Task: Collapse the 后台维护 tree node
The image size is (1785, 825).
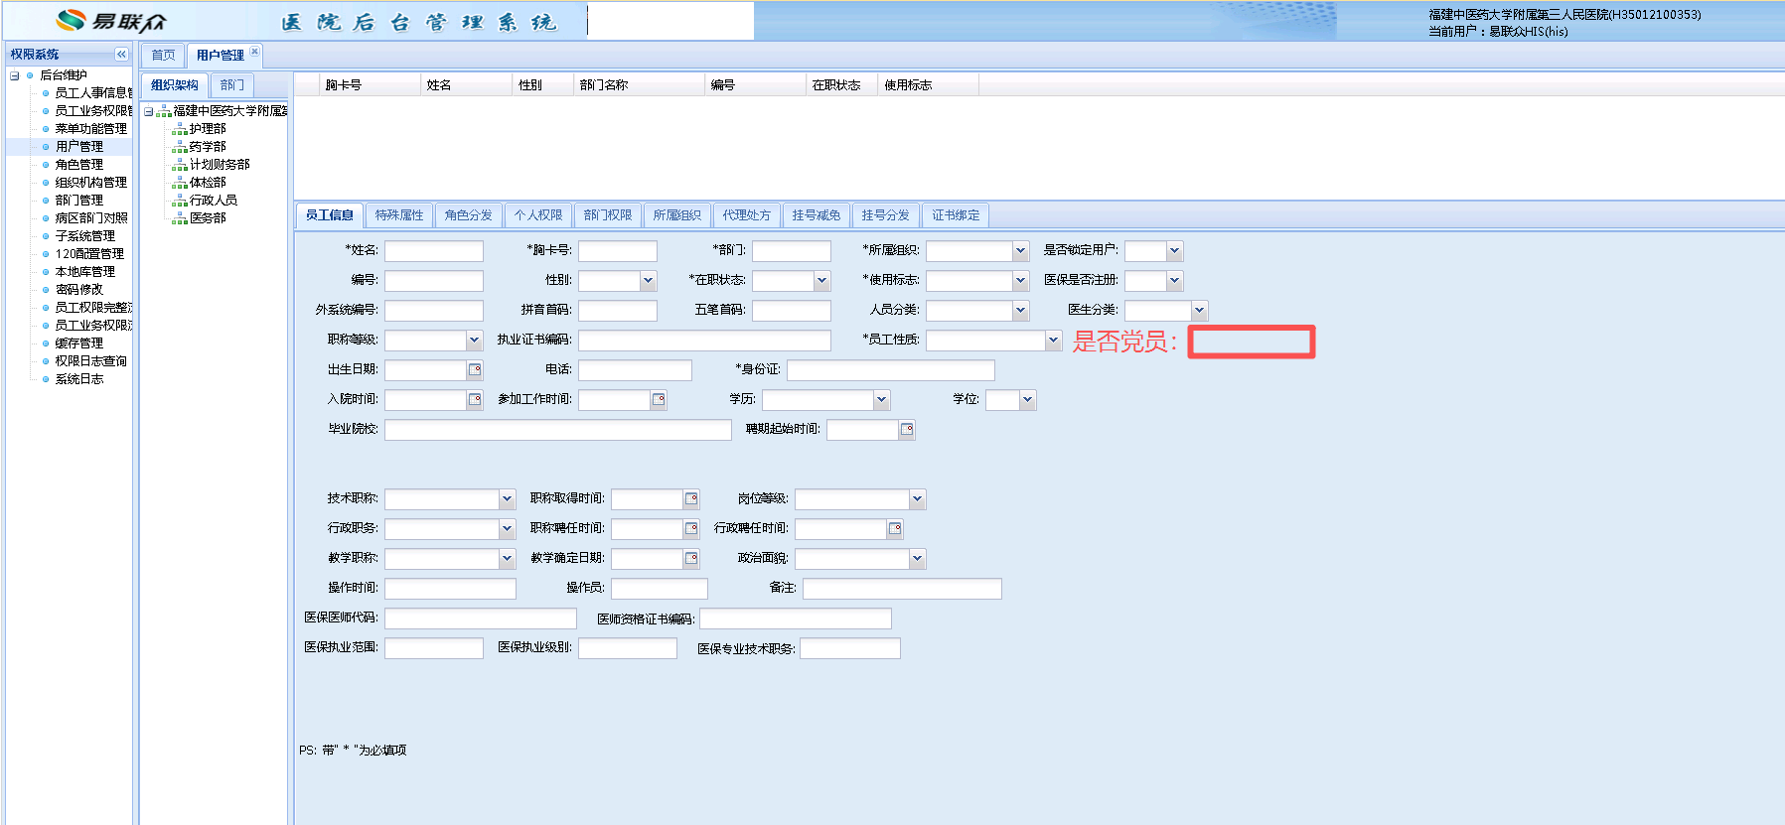Action: [x=15, y=75]
